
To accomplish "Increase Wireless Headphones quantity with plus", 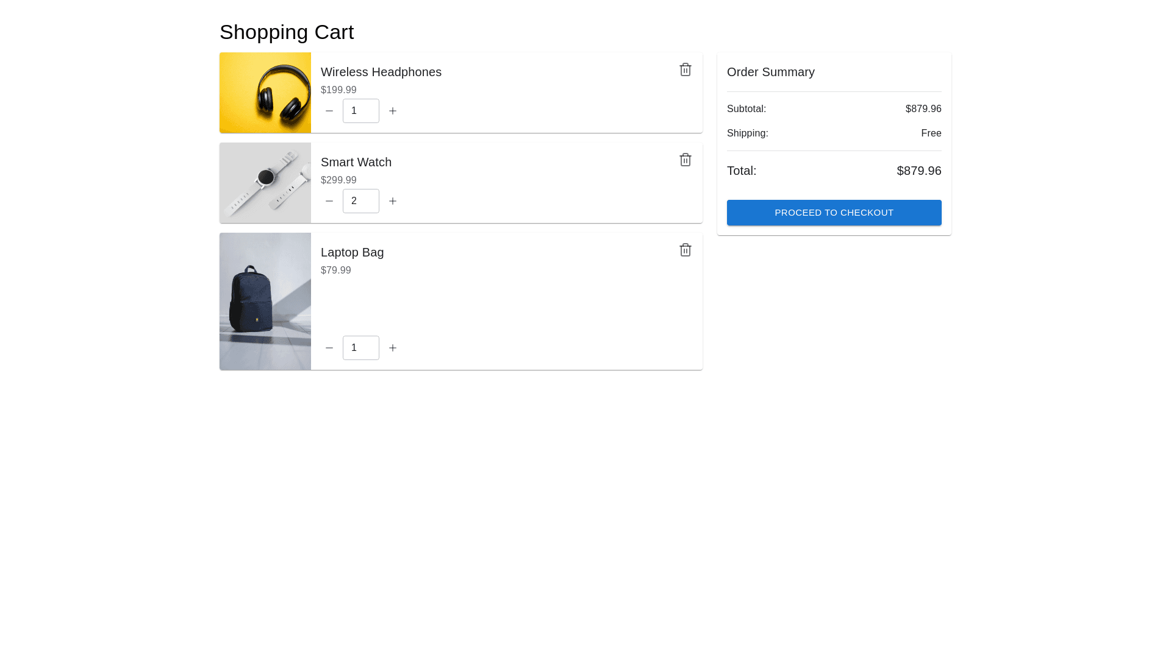I will pos(393,111).
